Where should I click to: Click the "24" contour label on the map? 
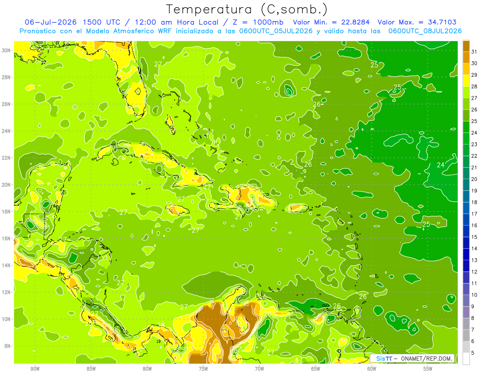click(441, 165)
